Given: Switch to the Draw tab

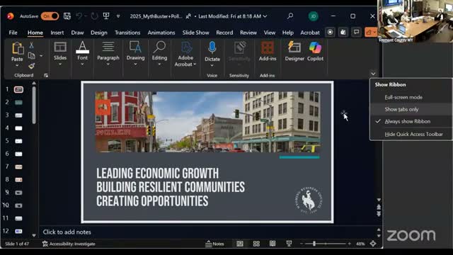Looking at the screenshot, I should (x=77, y=33).
